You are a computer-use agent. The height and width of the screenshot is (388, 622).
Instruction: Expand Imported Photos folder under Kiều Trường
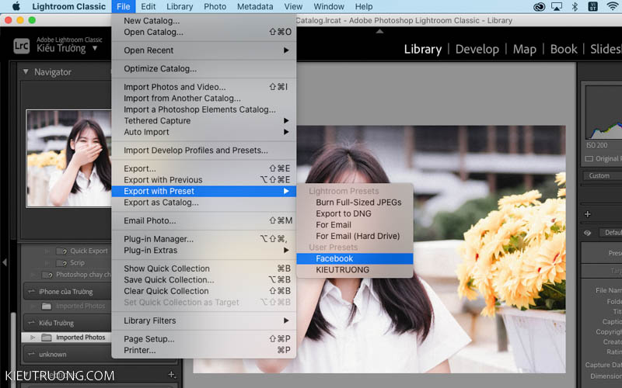(33, 338)
